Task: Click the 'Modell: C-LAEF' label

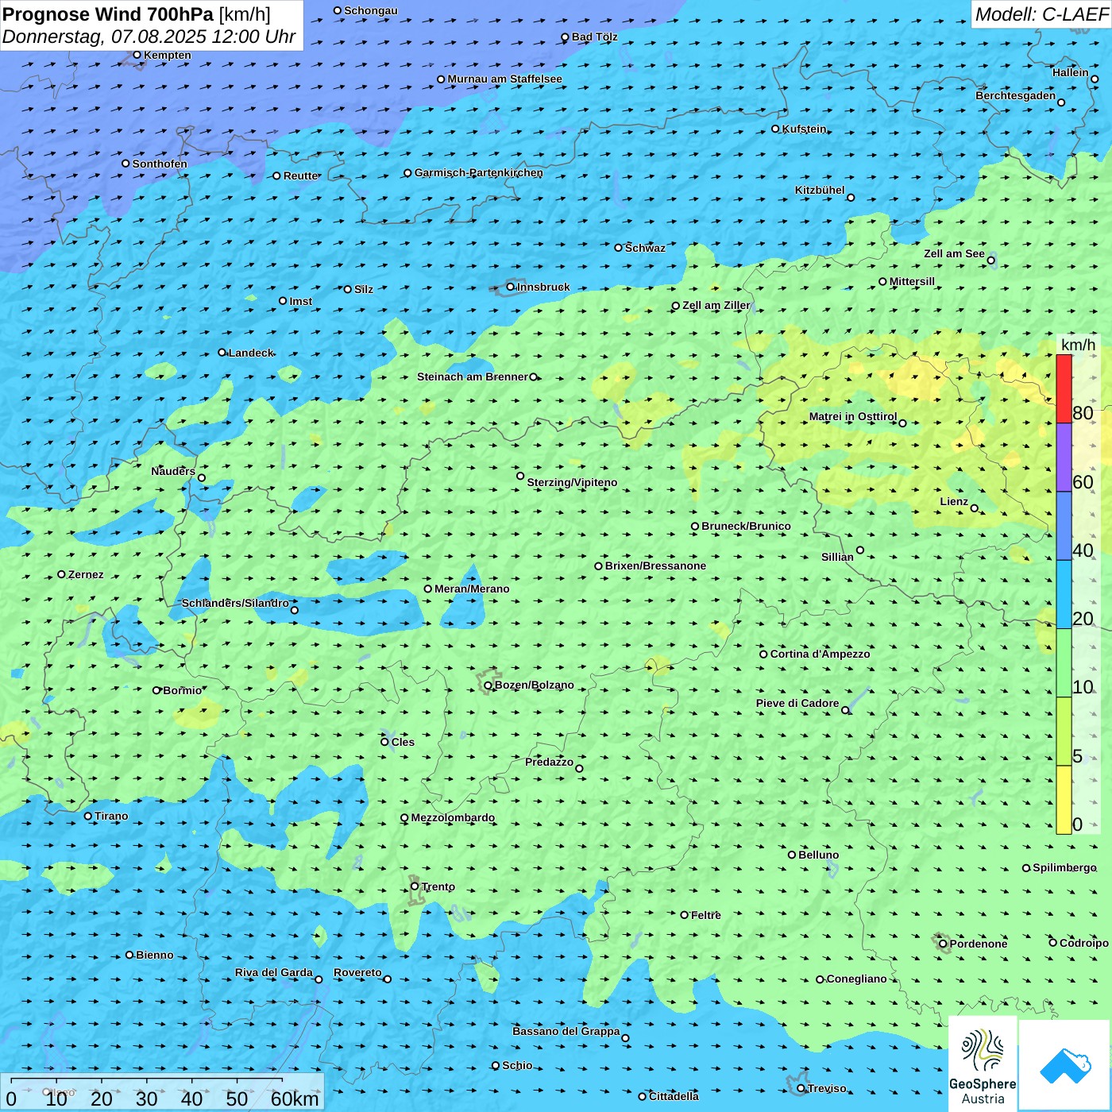Action: click(1041, 14)
